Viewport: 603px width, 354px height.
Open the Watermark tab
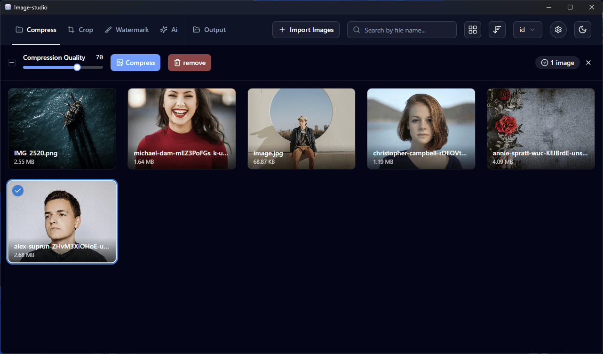tap(127, 30)
